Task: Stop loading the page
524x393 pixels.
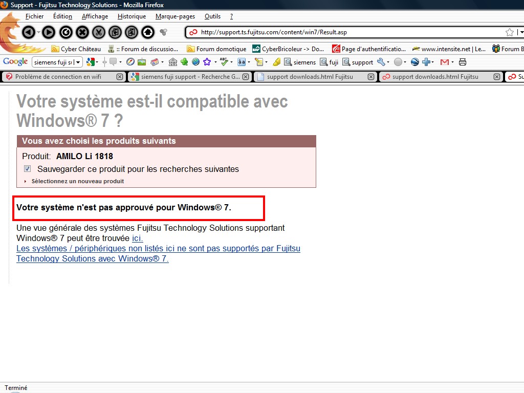Action: [x=82, y=32]
